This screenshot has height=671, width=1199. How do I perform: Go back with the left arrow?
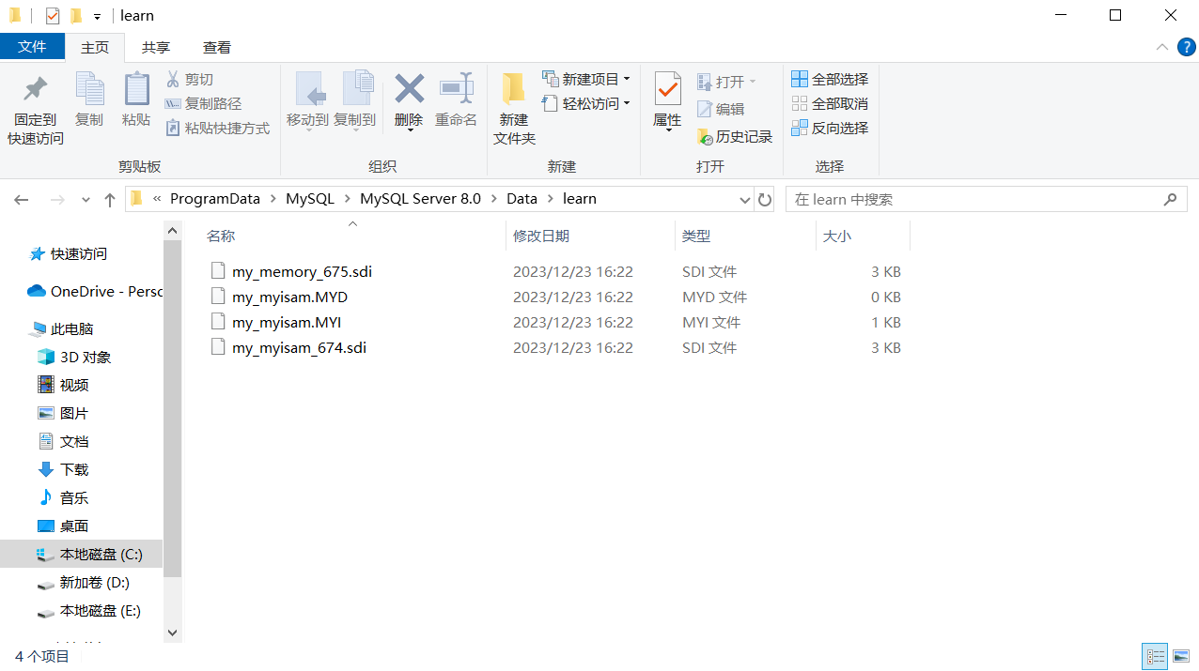(22, 200)
